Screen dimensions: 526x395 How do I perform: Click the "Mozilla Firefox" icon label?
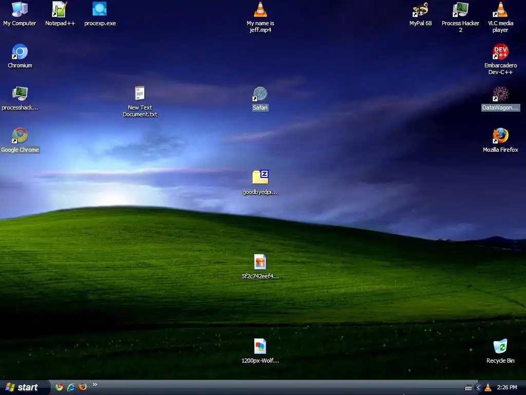[x=500, y=150]
